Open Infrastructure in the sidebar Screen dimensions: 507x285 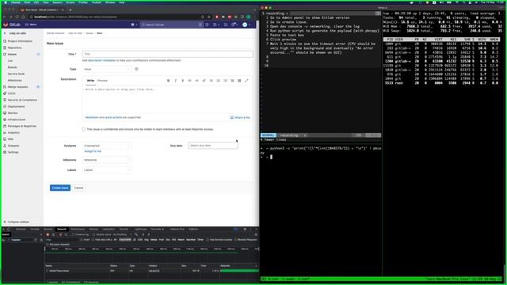[17, 120]
